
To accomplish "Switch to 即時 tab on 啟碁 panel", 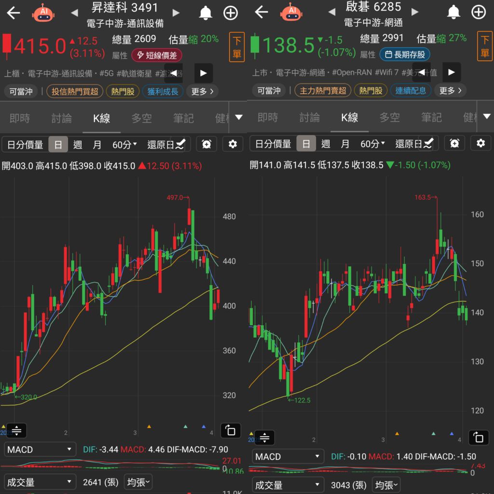I will [x=267, y=117].
